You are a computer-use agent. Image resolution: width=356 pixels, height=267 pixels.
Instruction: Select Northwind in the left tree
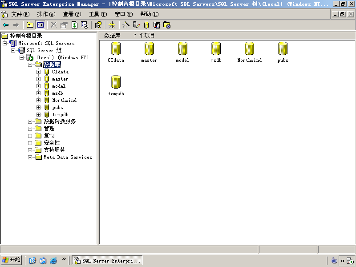click(65, 101)
